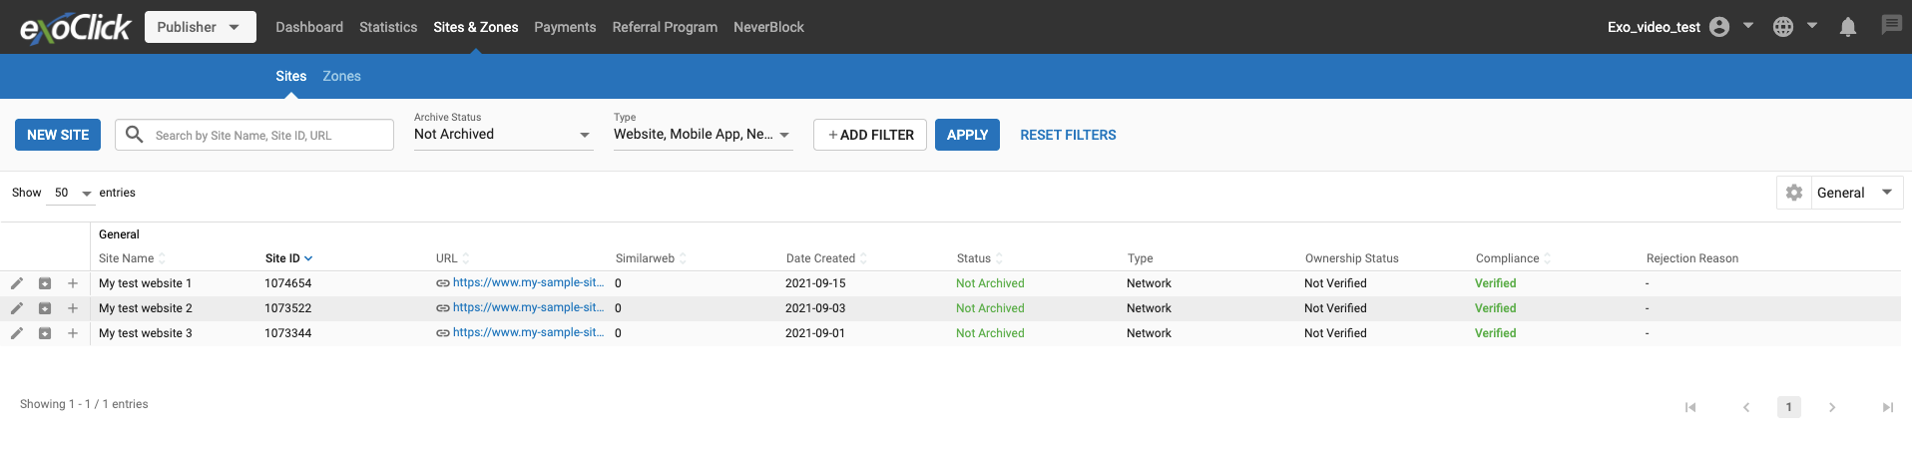Open the Statistics menu item
Viewport: 1912px width, 449px height.
tap(388, 27)
